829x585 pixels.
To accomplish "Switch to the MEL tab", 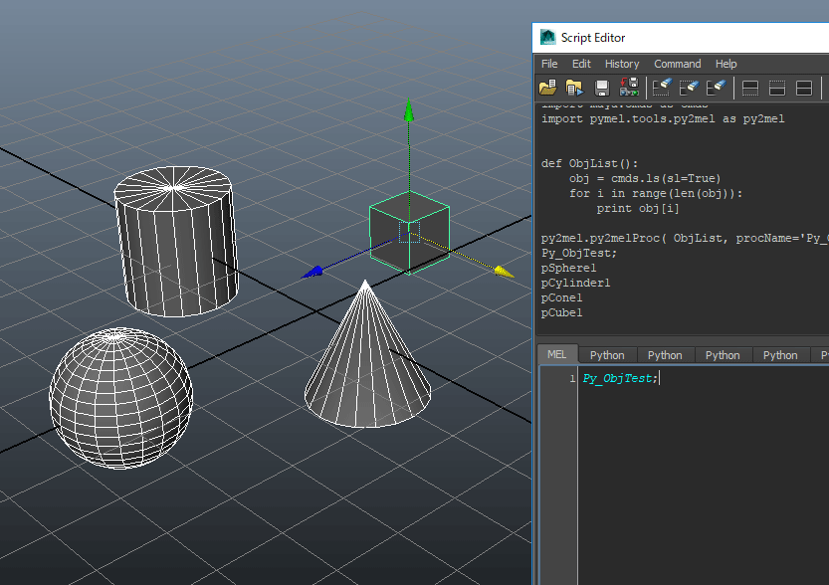I will (556, 354).
